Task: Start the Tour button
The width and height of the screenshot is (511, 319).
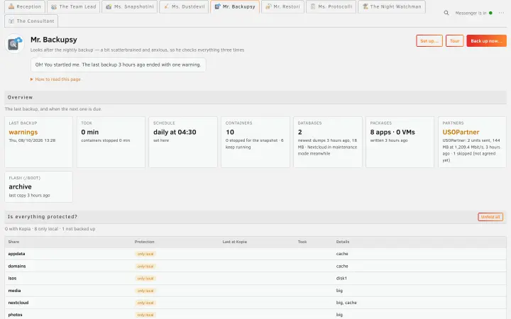Action: pyautogui.click(x=454, y=40)
